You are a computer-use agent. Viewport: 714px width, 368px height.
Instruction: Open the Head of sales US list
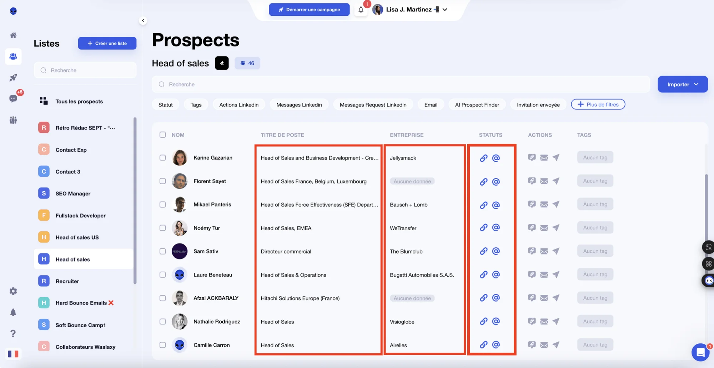click(84, 237)
